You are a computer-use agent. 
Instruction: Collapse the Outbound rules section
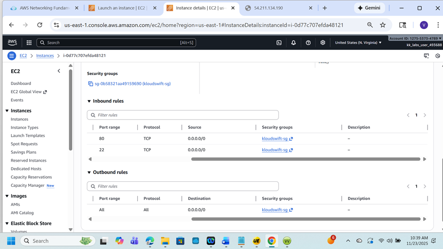pos(89,172)
